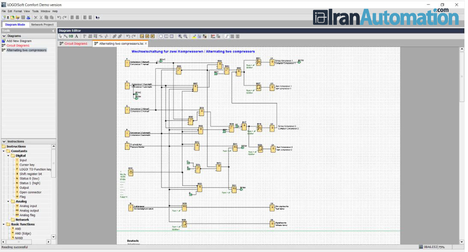Click the canvas vertical scrollbar down arrow

(462, 242)
